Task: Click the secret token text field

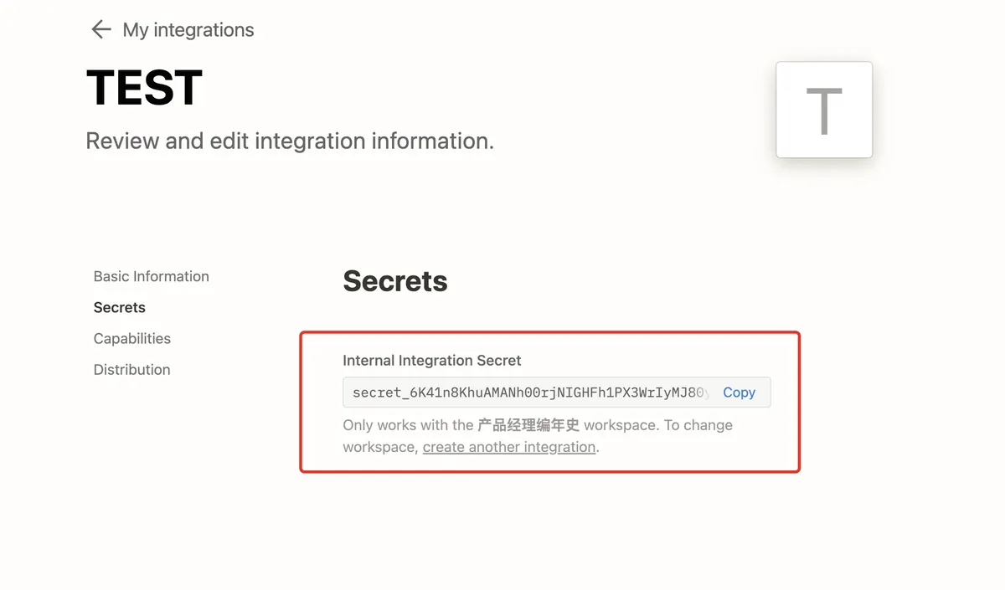Action: (x=528, y=392)
